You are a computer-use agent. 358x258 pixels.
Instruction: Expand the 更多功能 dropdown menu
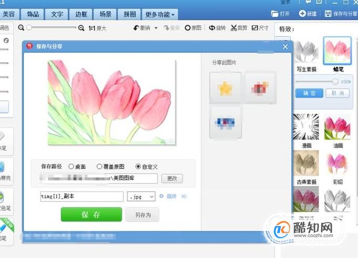[160, 15]
